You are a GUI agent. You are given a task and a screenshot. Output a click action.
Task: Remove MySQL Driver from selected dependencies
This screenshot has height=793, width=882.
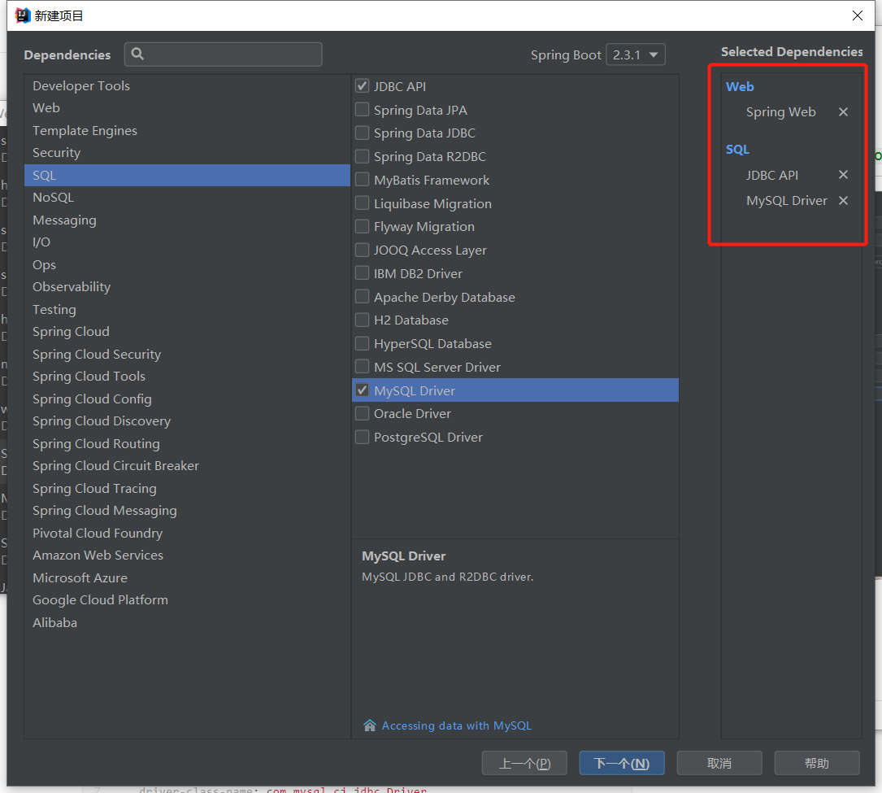[843, 201]
